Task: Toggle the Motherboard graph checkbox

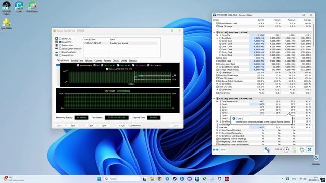Action: (x=78, y=65)
